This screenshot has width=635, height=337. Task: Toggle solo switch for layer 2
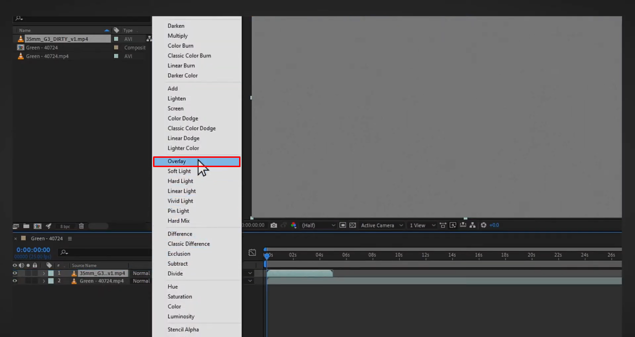tap(28, 281)
